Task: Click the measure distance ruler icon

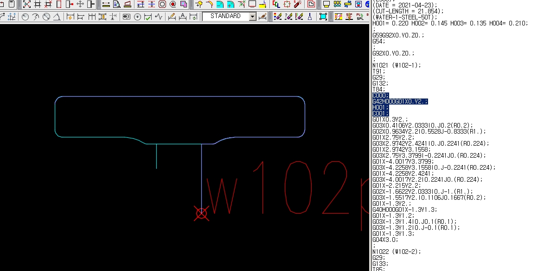Action: 106,4
